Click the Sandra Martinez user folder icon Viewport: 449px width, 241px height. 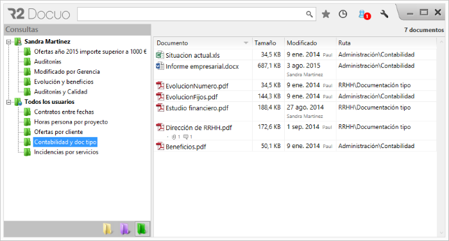coord(18,42)
